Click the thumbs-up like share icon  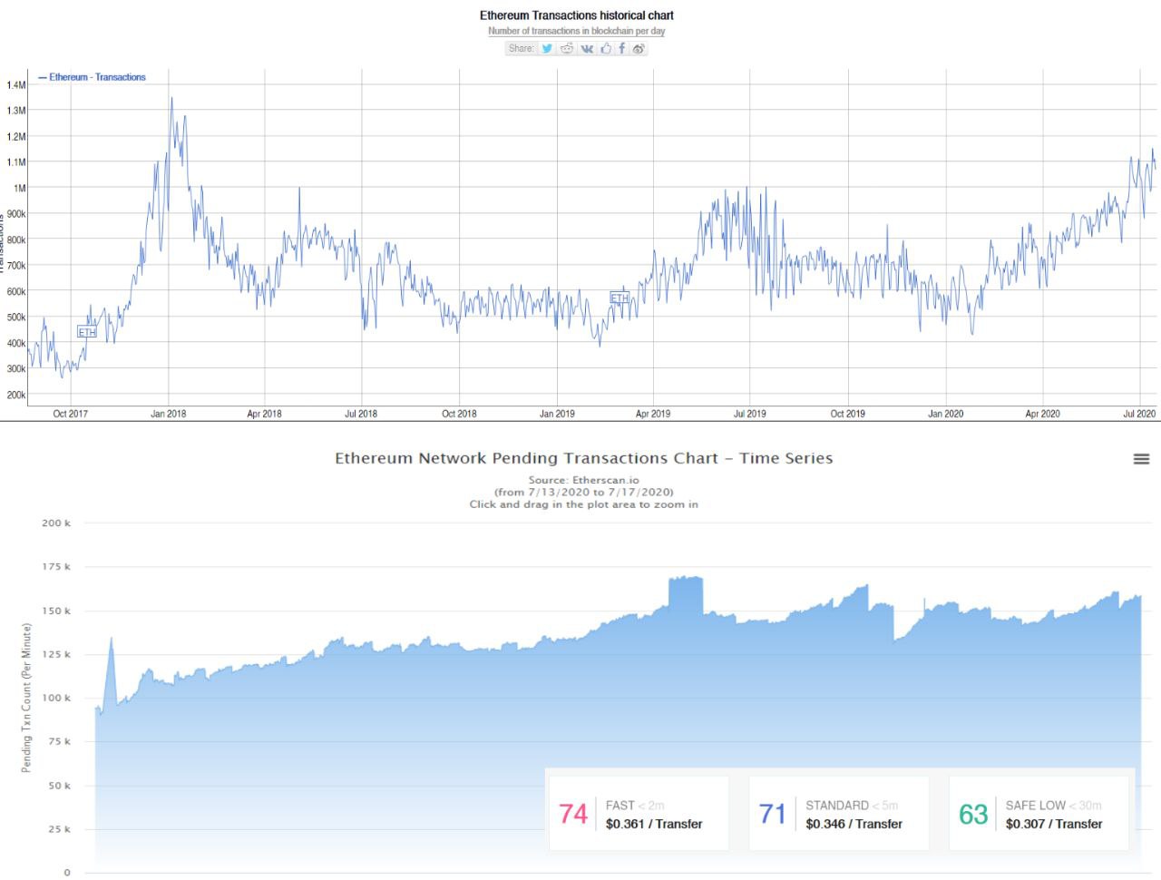coord(606,48)
